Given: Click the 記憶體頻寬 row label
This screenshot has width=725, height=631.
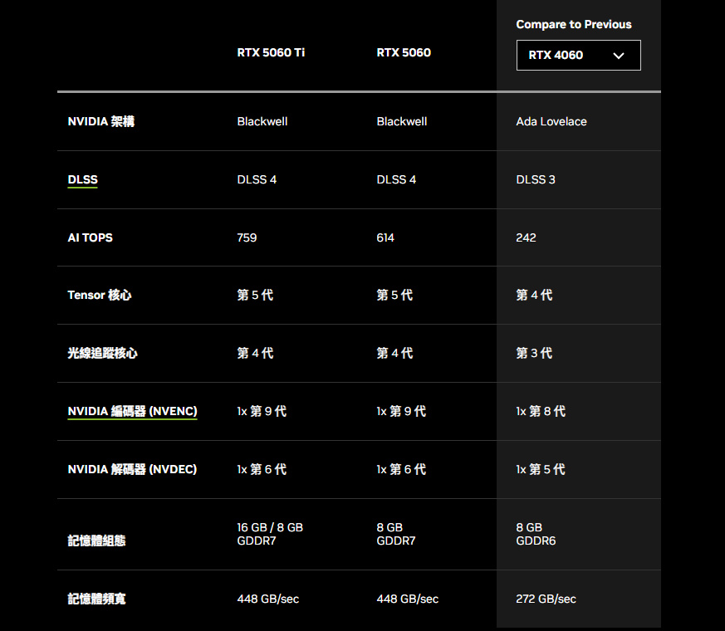Looking at the screenshot, I should 96,599.
